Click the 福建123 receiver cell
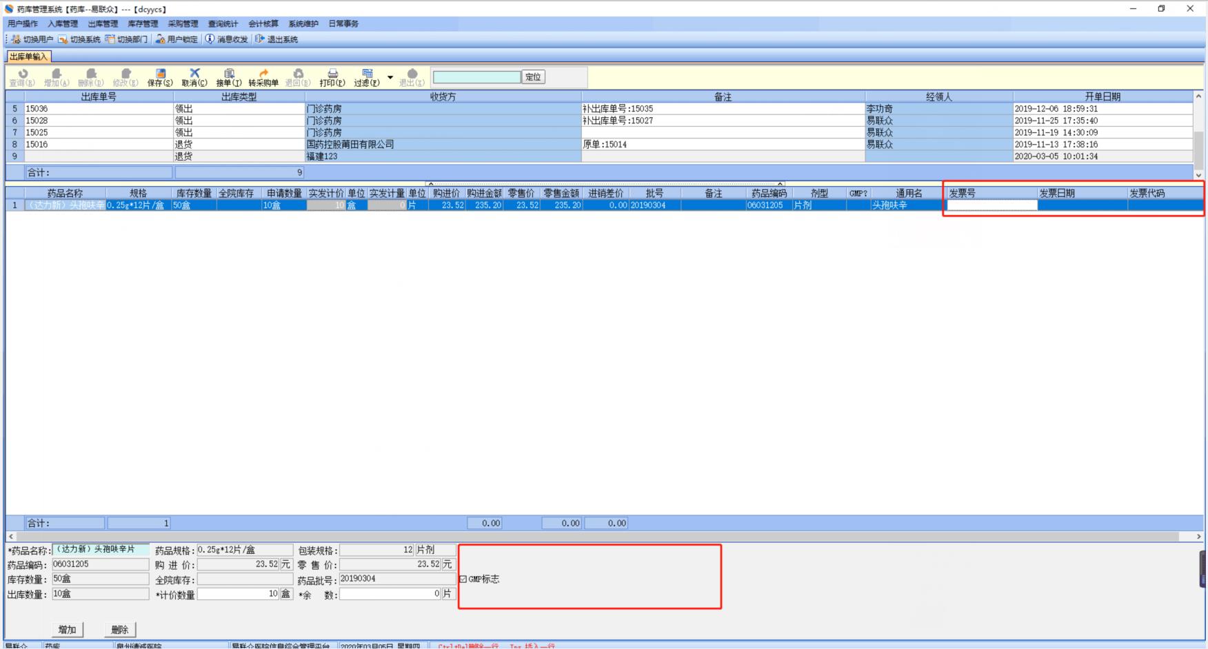 [x=443, y=156]
